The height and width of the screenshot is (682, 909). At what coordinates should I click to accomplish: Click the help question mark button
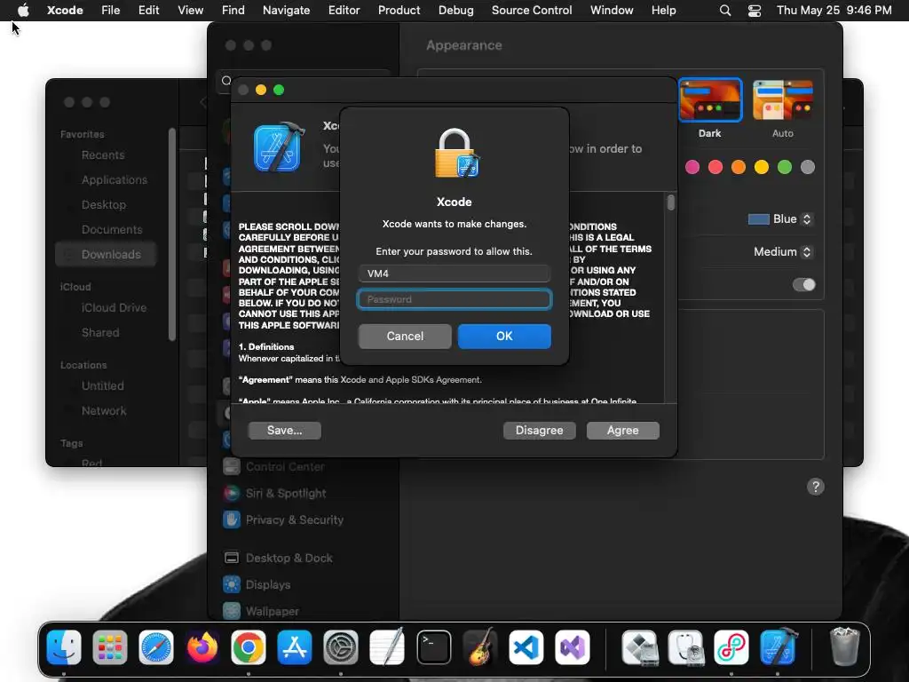pos(816,487)
